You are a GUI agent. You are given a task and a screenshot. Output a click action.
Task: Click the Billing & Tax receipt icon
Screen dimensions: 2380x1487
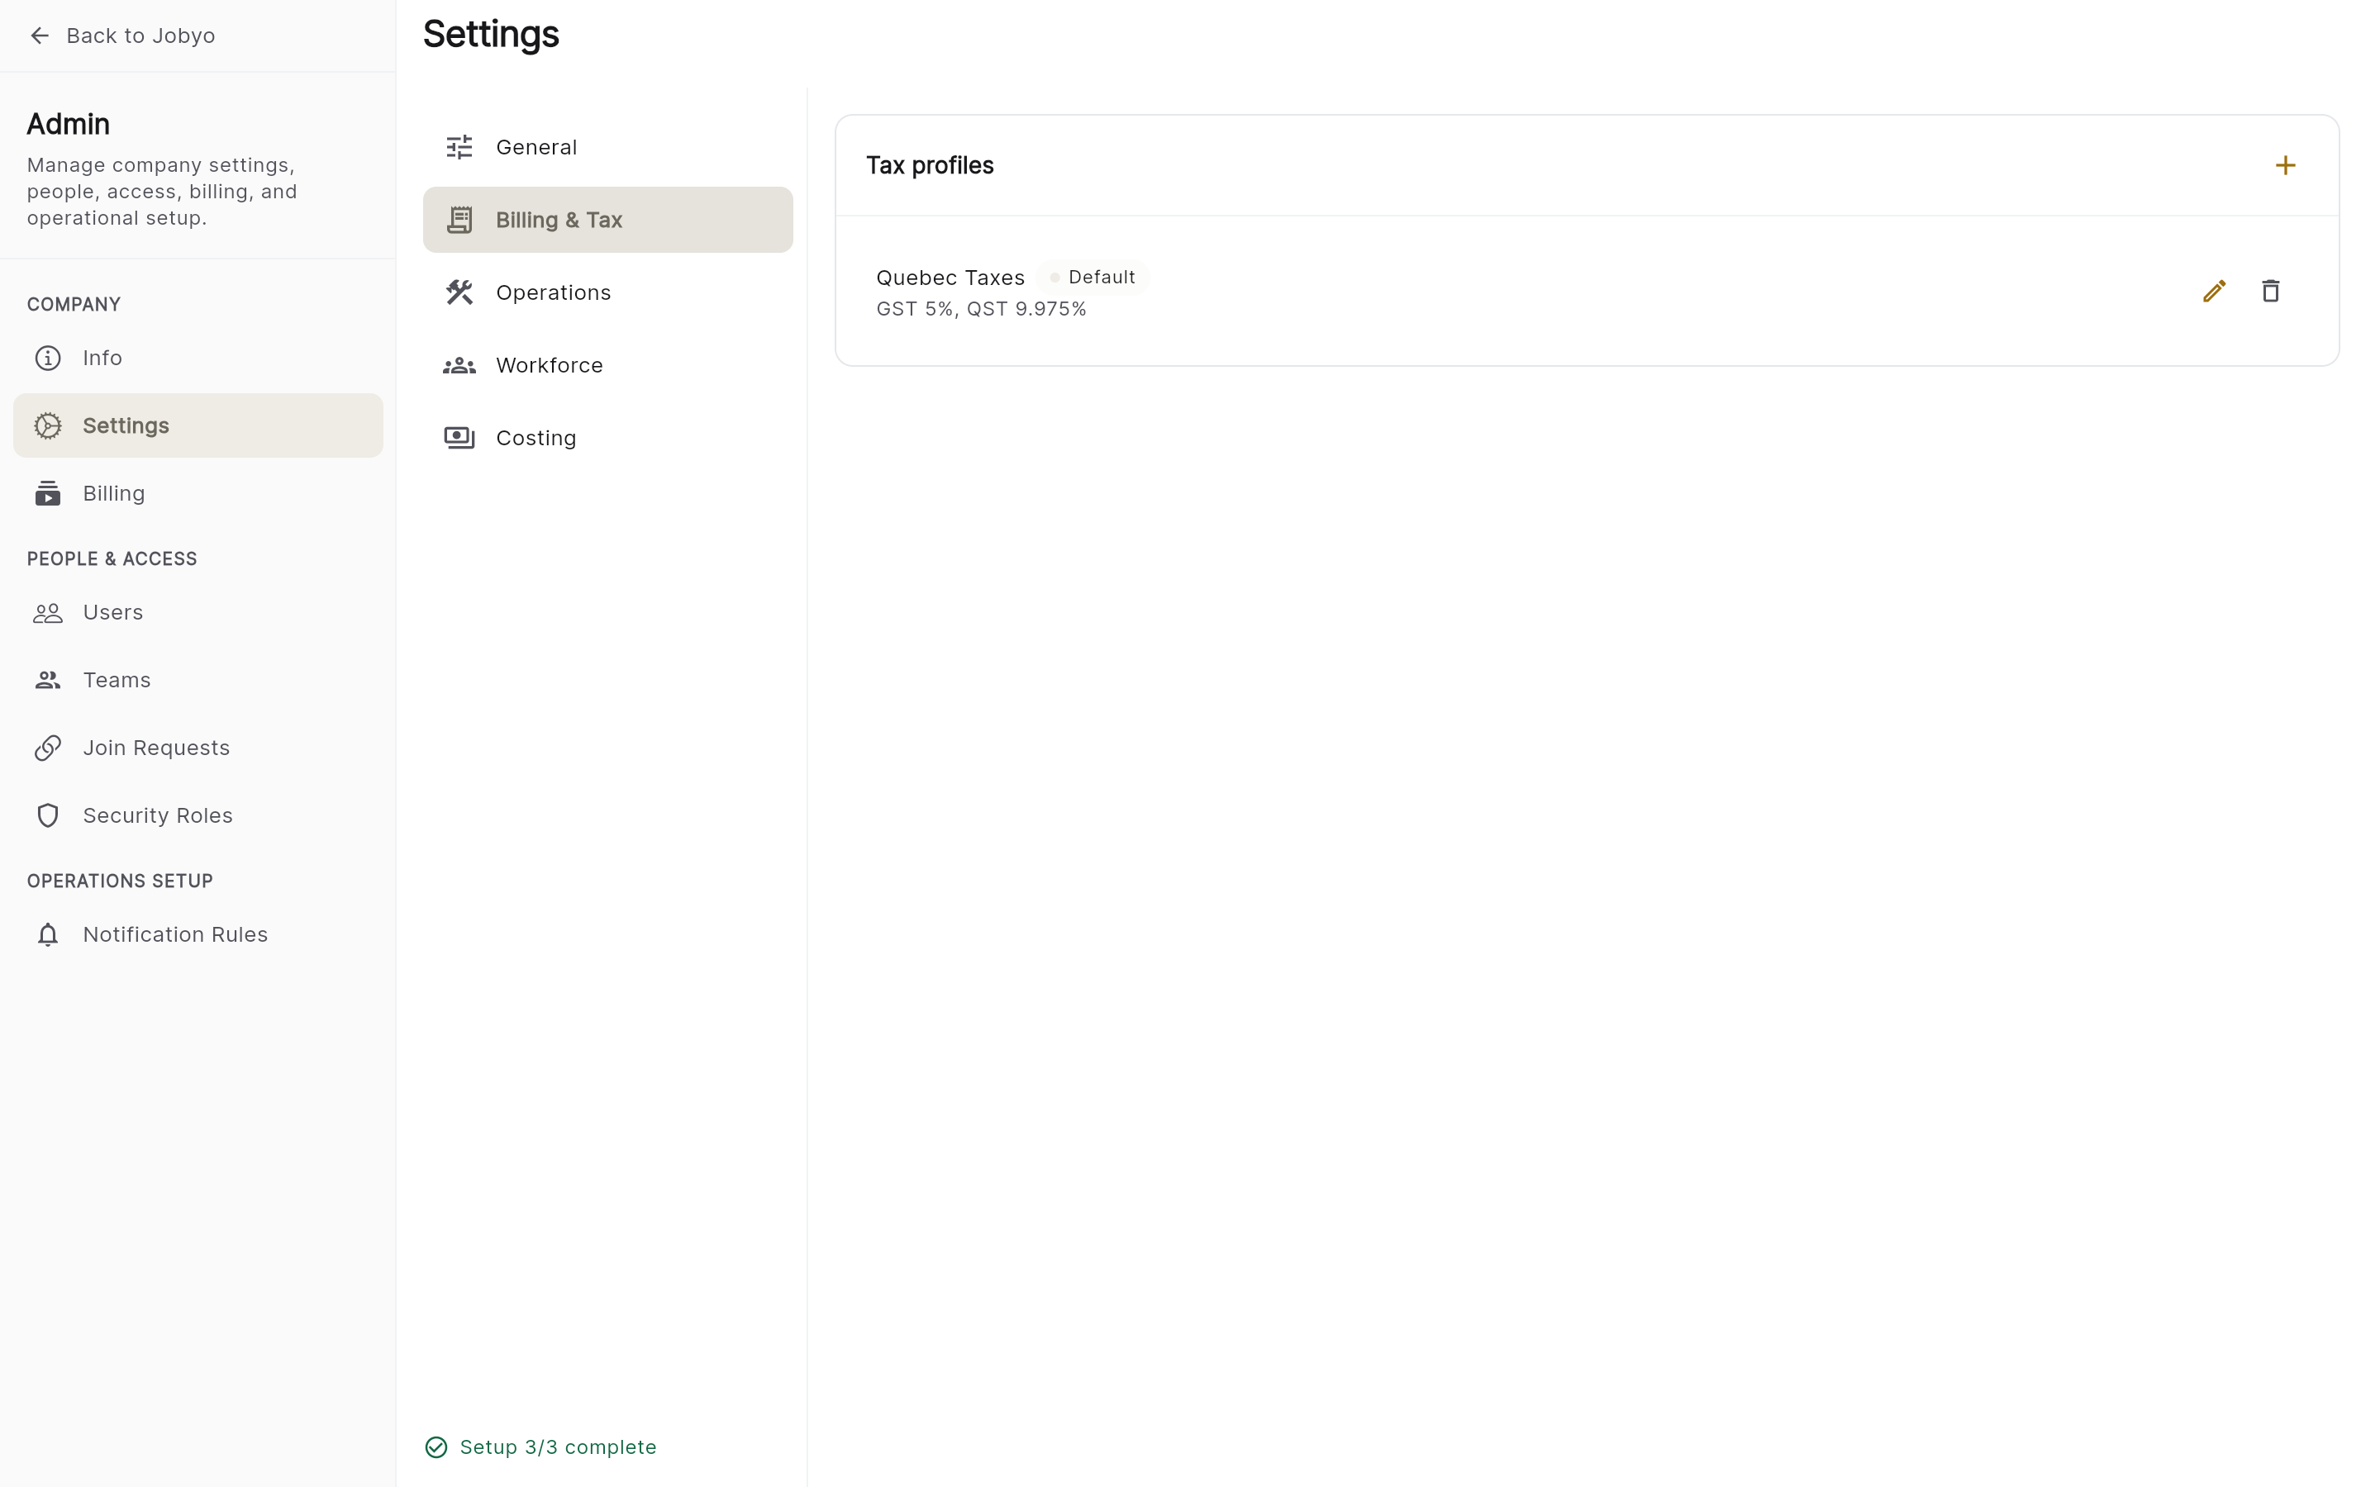[459, 221]
